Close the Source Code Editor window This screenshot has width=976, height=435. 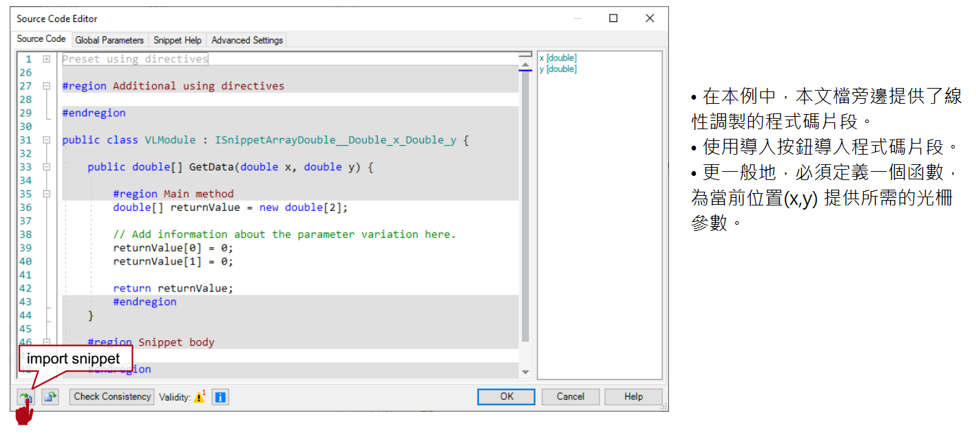pos(650,19)
